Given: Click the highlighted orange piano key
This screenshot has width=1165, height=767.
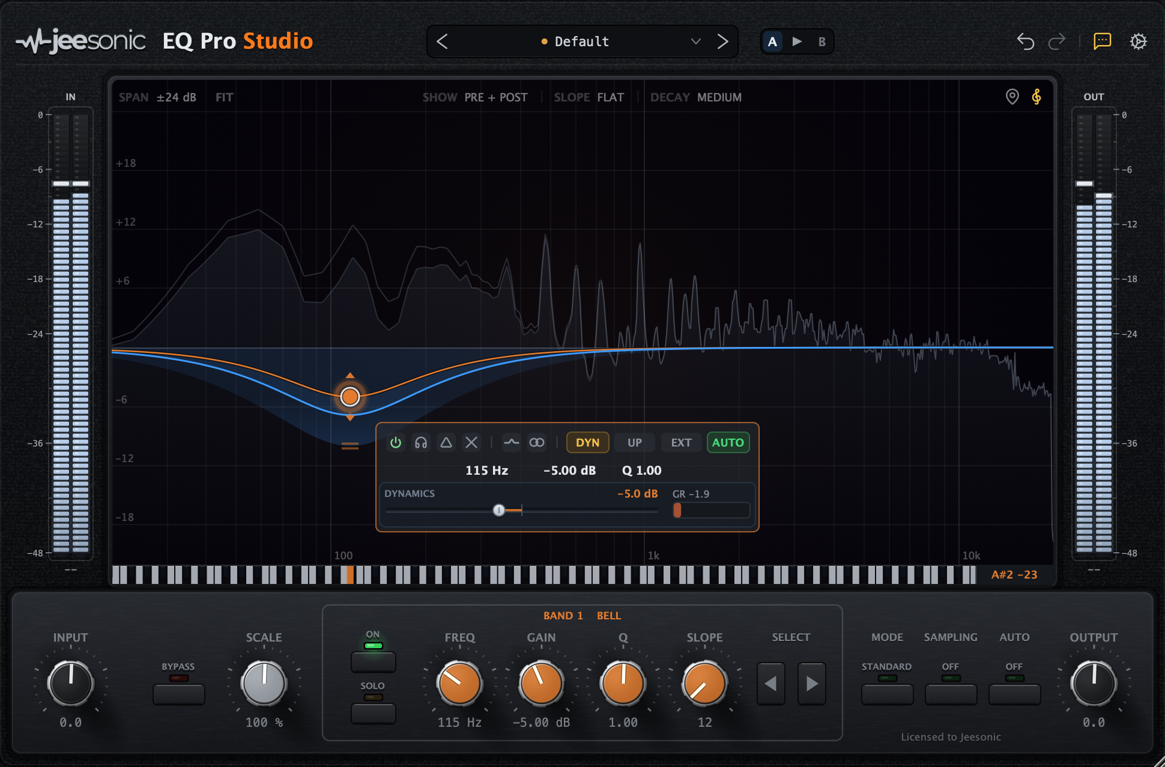Looking at the screenshot, I should click(350, 574).
